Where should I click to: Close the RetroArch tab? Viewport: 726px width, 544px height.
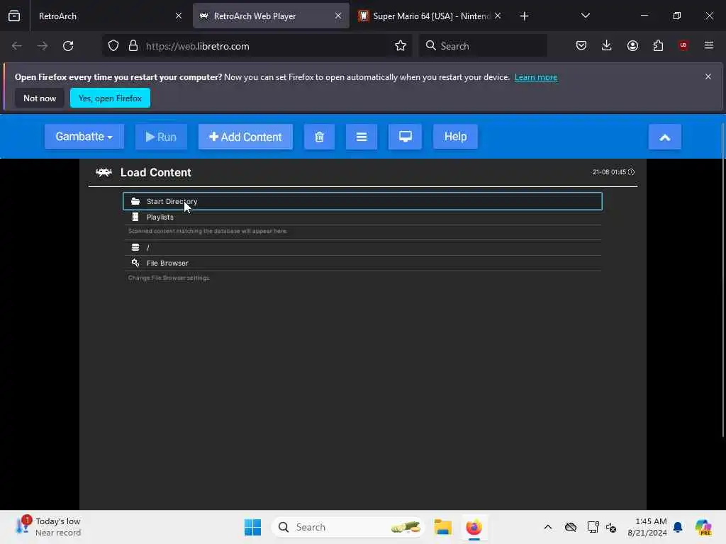(179, 16)
